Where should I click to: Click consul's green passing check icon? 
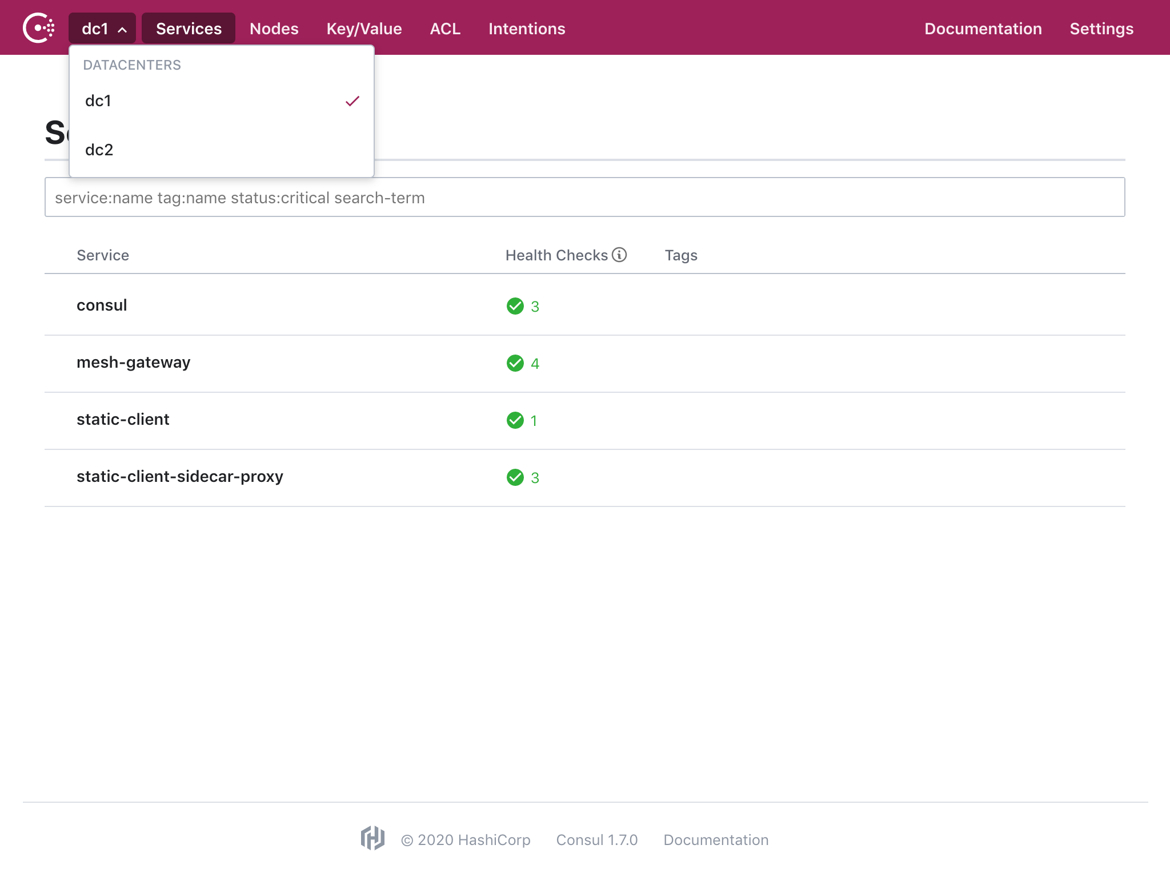tap(515, 306)
